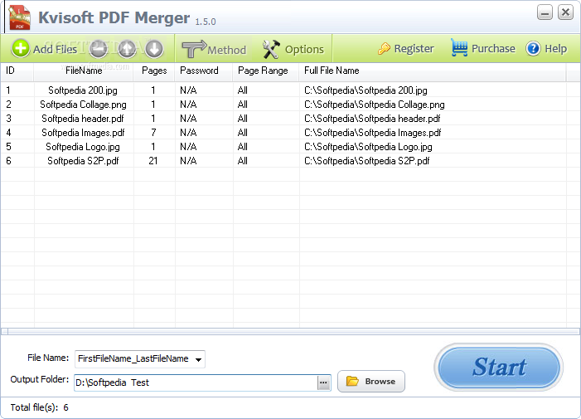
Task: Minimize the Kvisoft PDF Merger window
Action: [545, 12]
